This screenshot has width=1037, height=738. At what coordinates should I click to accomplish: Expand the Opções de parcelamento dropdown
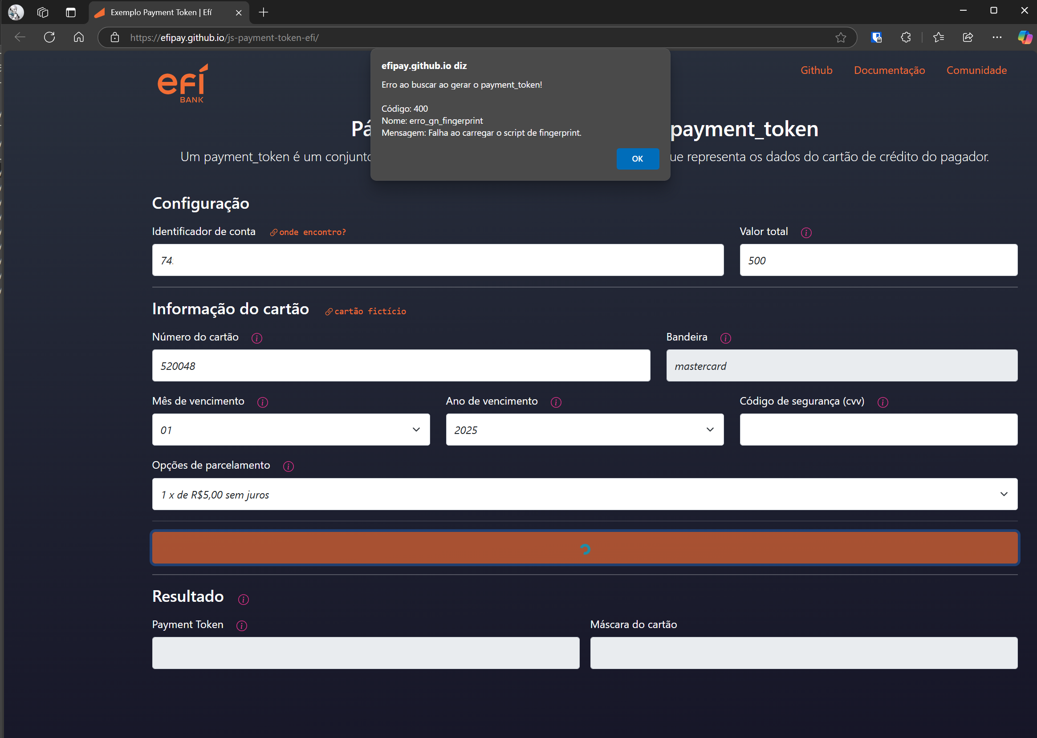tap(585, 494)
